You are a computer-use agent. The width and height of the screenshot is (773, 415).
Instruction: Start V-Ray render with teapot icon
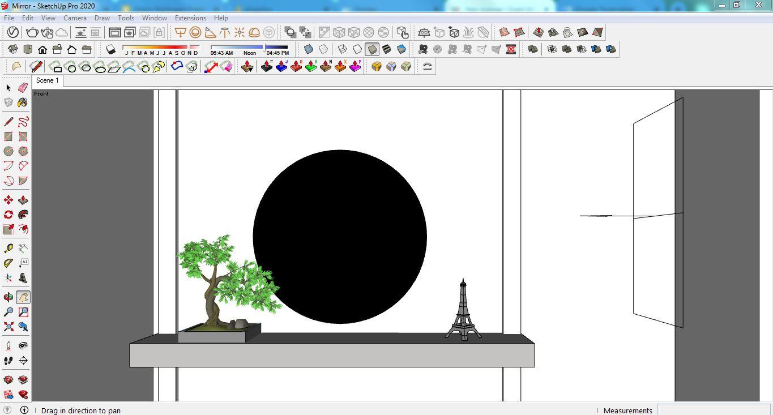[x=32, y=32]
